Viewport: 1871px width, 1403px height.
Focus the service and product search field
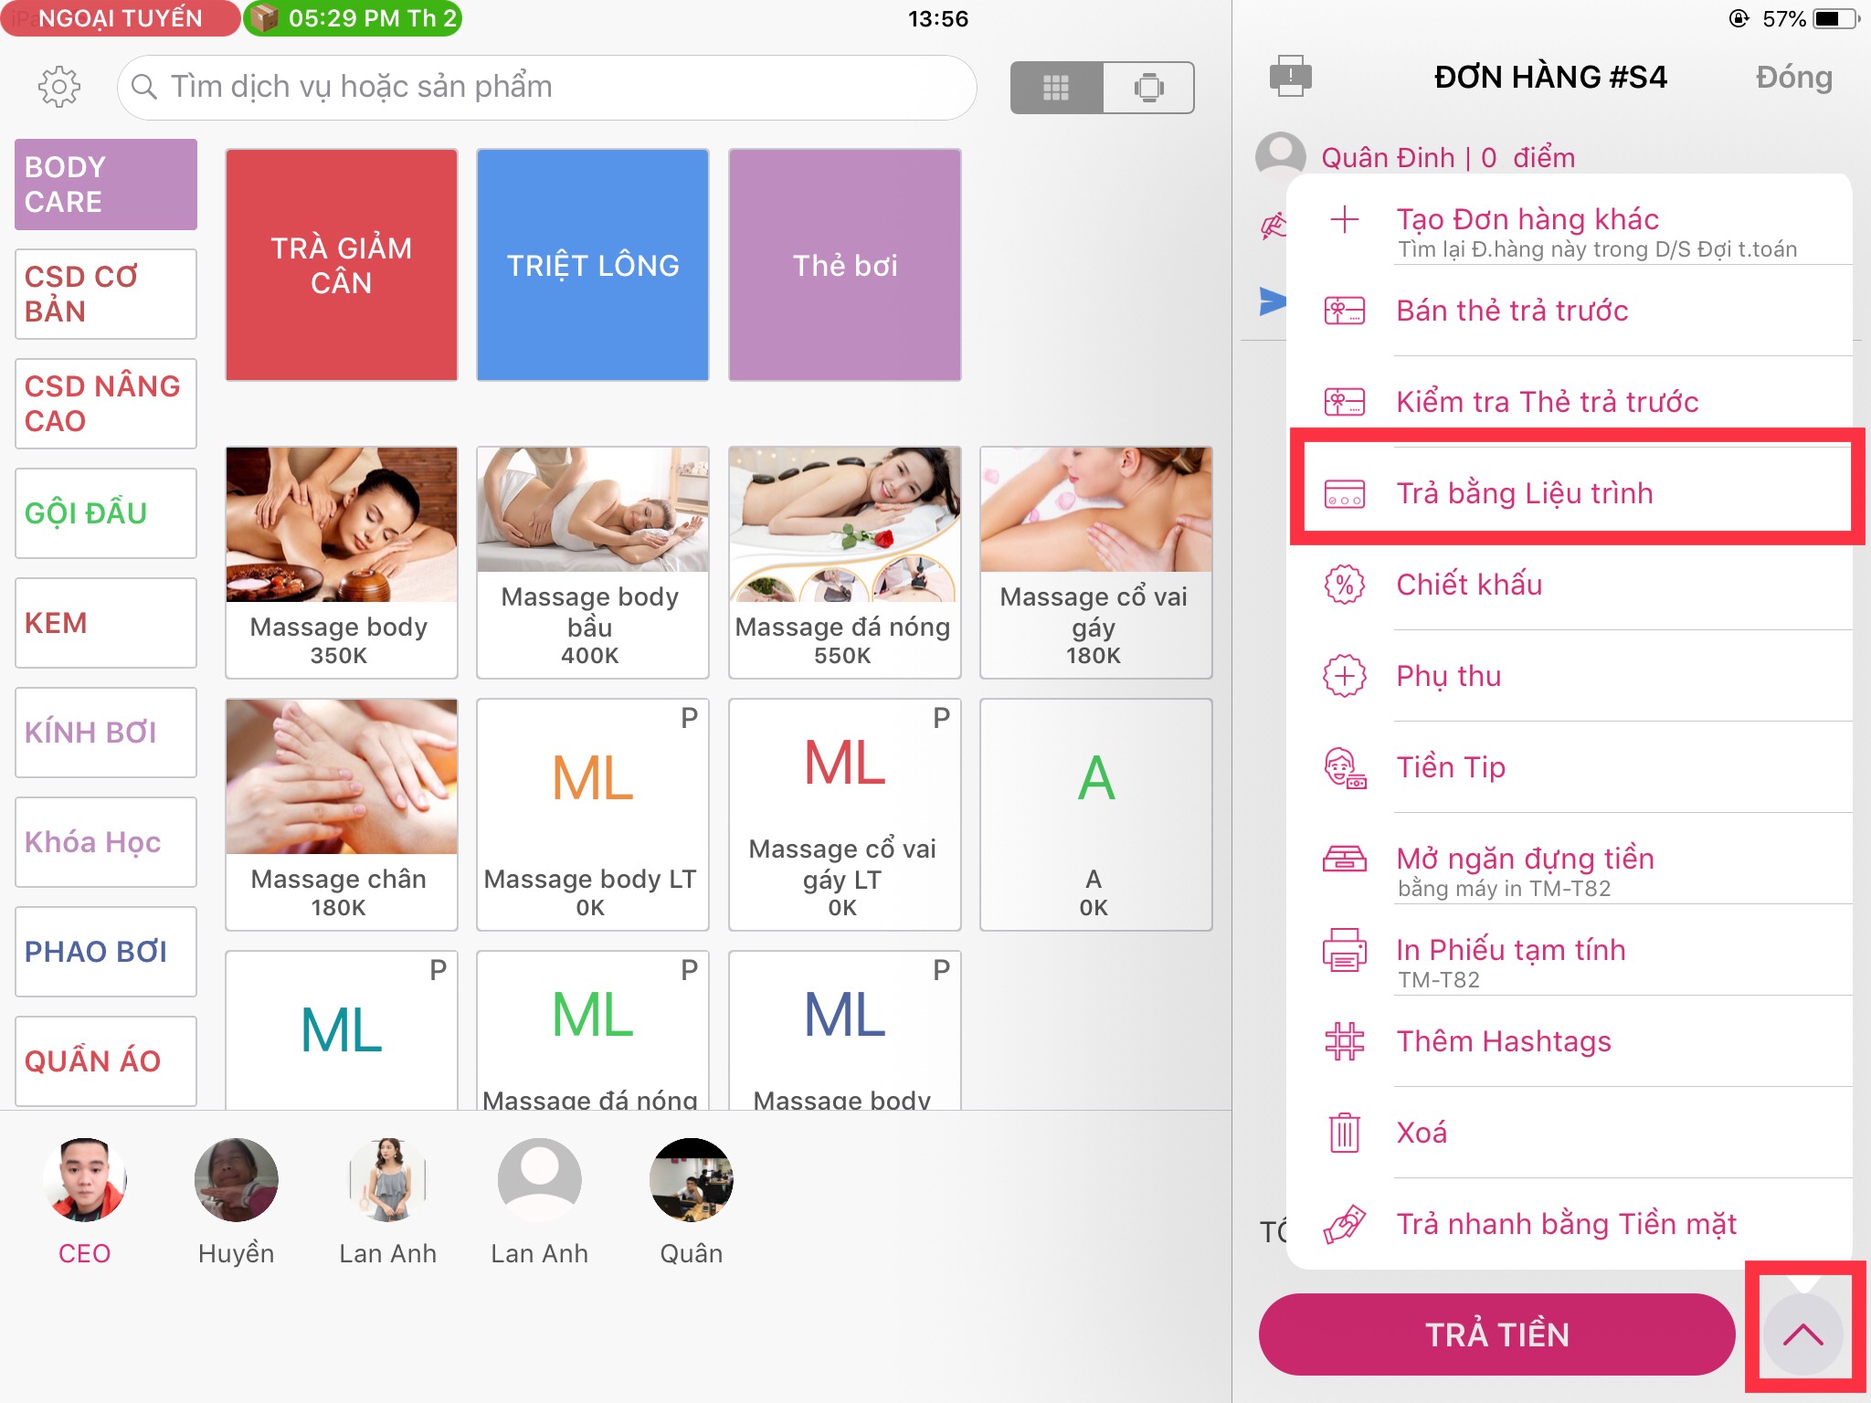[x=547, y=87]
